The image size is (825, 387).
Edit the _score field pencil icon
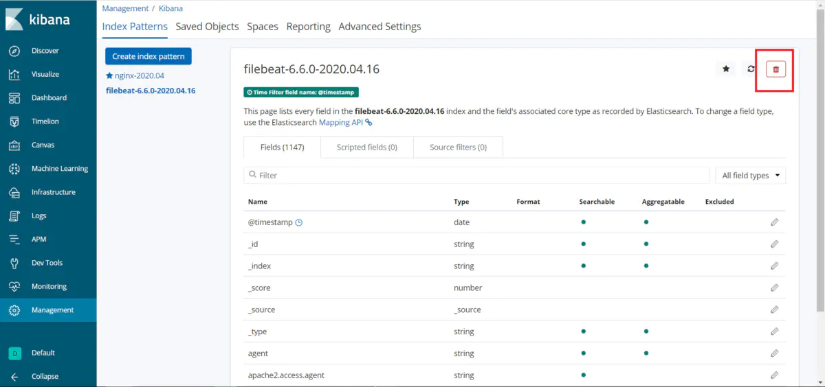point(774,288)
